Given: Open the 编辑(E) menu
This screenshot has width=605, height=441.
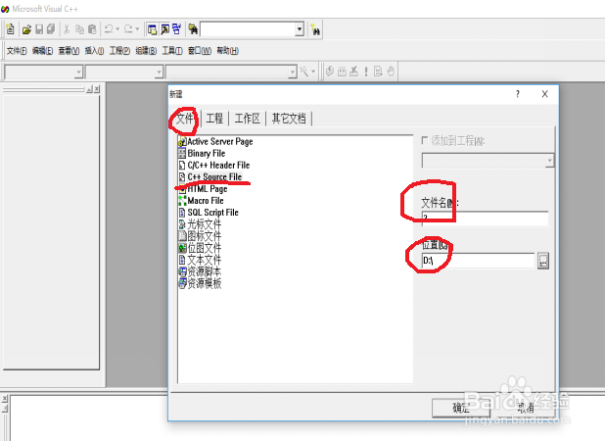Looking at the screenshot, I should pyautogui.click(x=42, y=51).
